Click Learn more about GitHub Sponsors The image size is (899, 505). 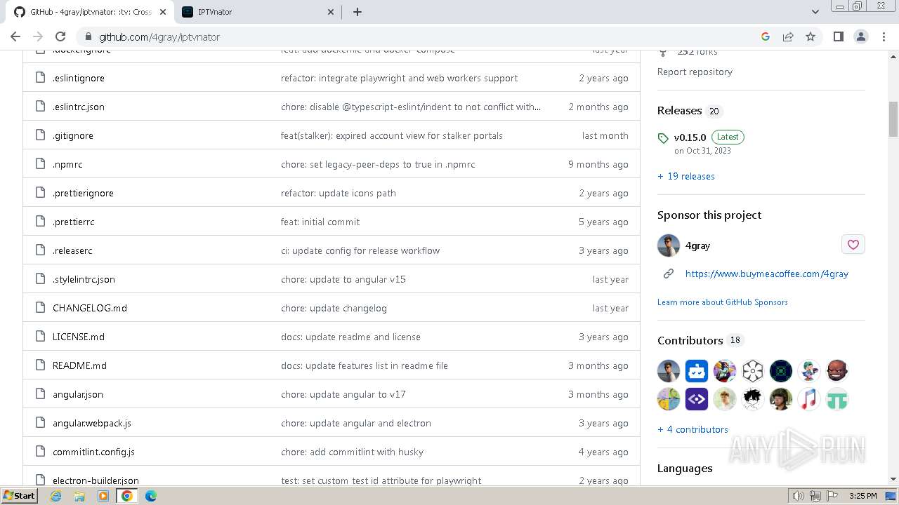click(723, 302)
